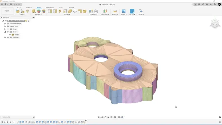This screenshot has width=222, height=125.
Task: Select Body1 in the browser tree
Action: coord(17,35)
